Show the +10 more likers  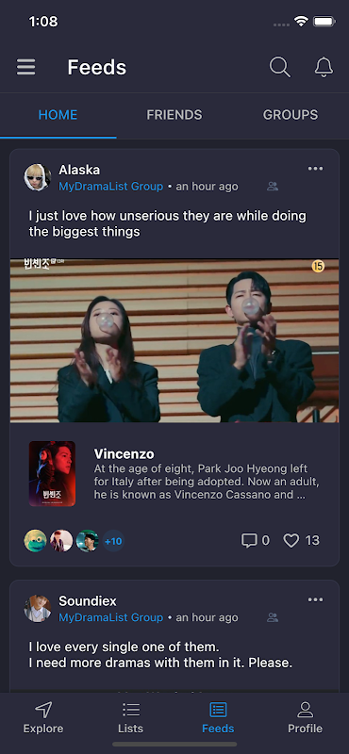pos(113,541)
